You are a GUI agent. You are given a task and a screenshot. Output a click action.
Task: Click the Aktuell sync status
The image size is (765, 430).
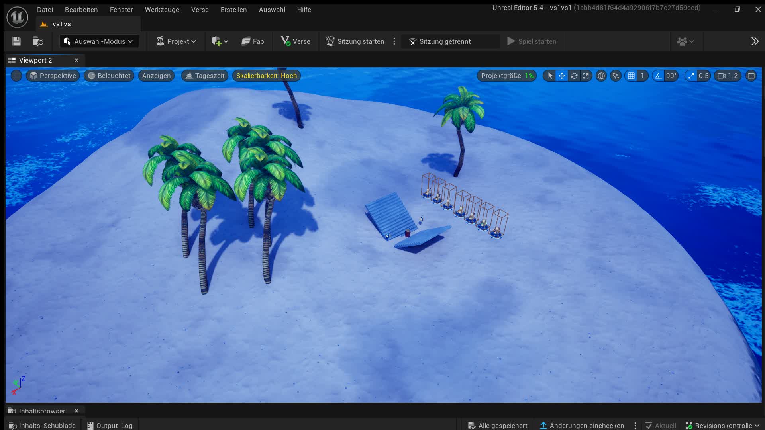coord(661,426)
